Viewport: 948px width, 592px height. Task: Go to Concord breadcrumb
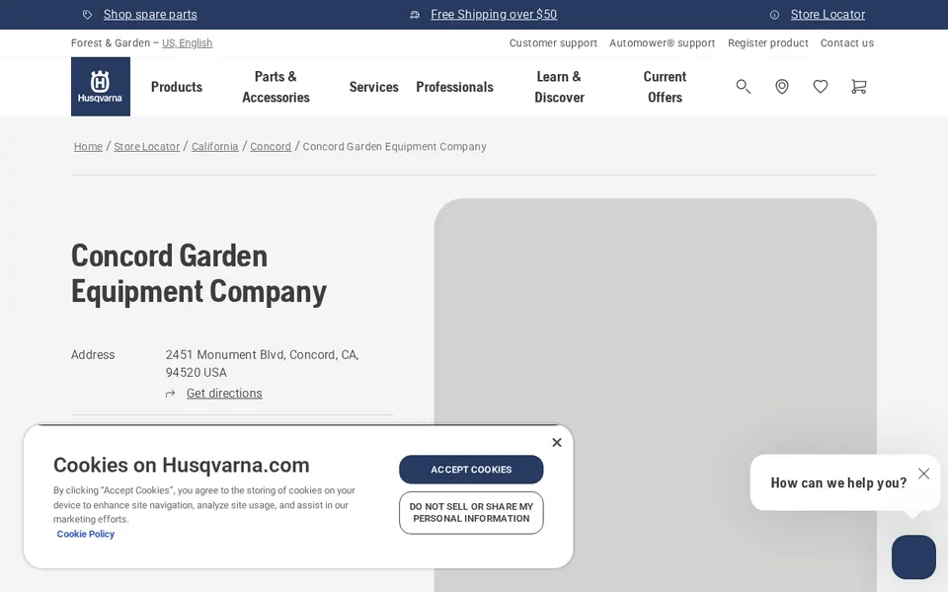271,146
